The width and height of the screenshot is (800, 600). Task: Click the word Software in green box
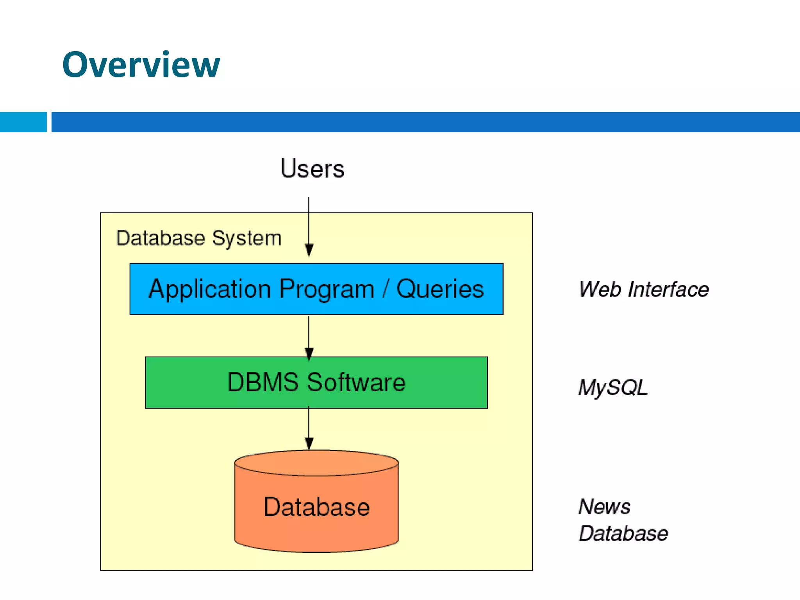[356, 382]
